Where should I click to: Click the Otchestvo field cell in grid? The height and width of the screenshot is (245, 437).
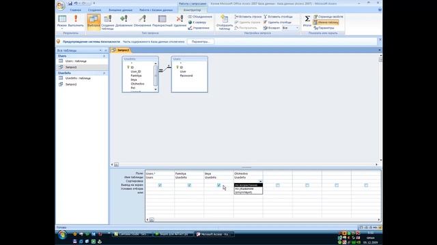tap(248, 174)
